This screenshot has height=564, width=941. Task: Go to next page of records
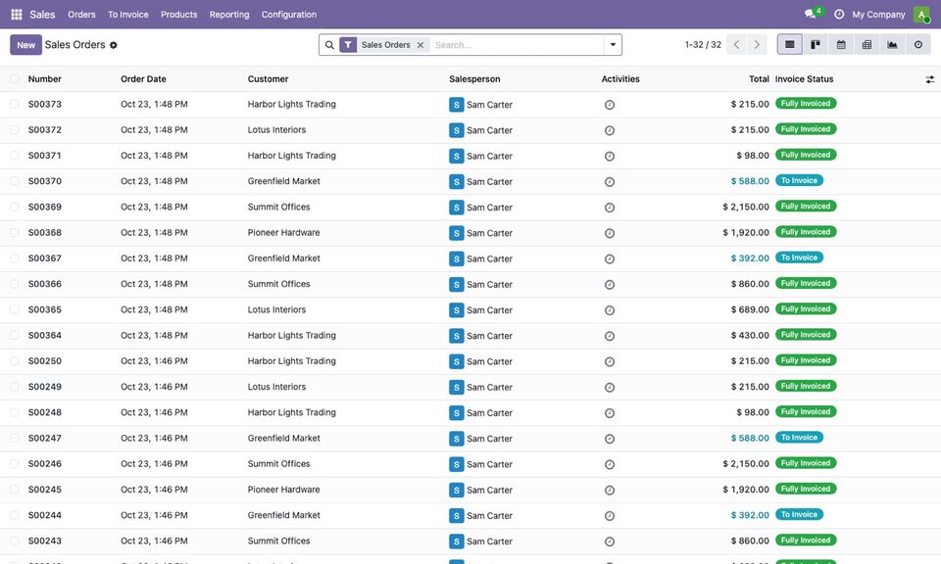click(757, 44)
